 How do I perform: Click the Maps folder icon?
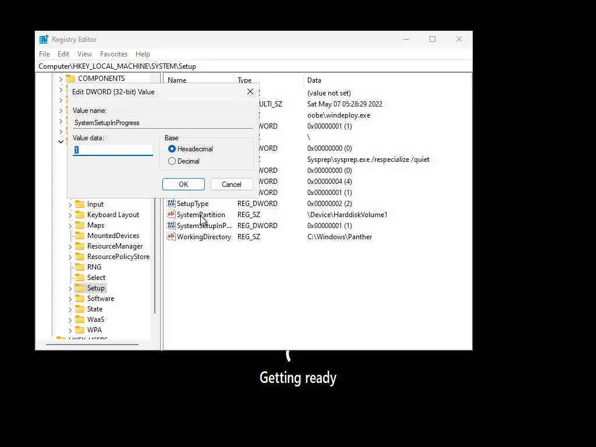click(x=80, y=225)
